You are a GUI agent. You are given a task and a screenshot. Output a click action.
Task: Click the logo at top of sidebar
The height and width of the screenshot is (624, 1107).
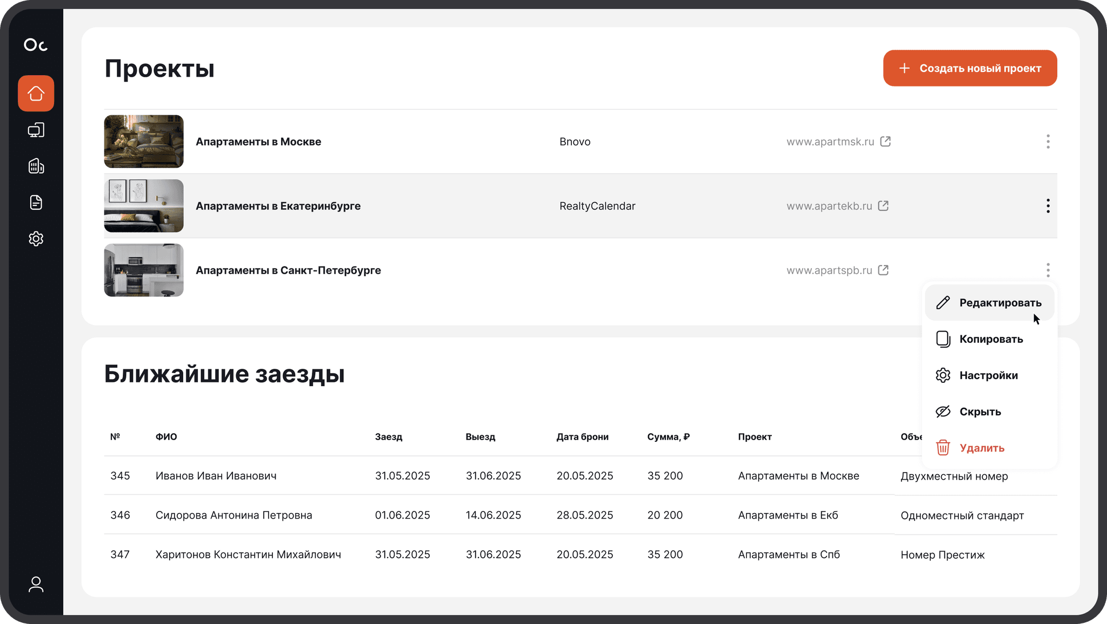coord(36,45)
